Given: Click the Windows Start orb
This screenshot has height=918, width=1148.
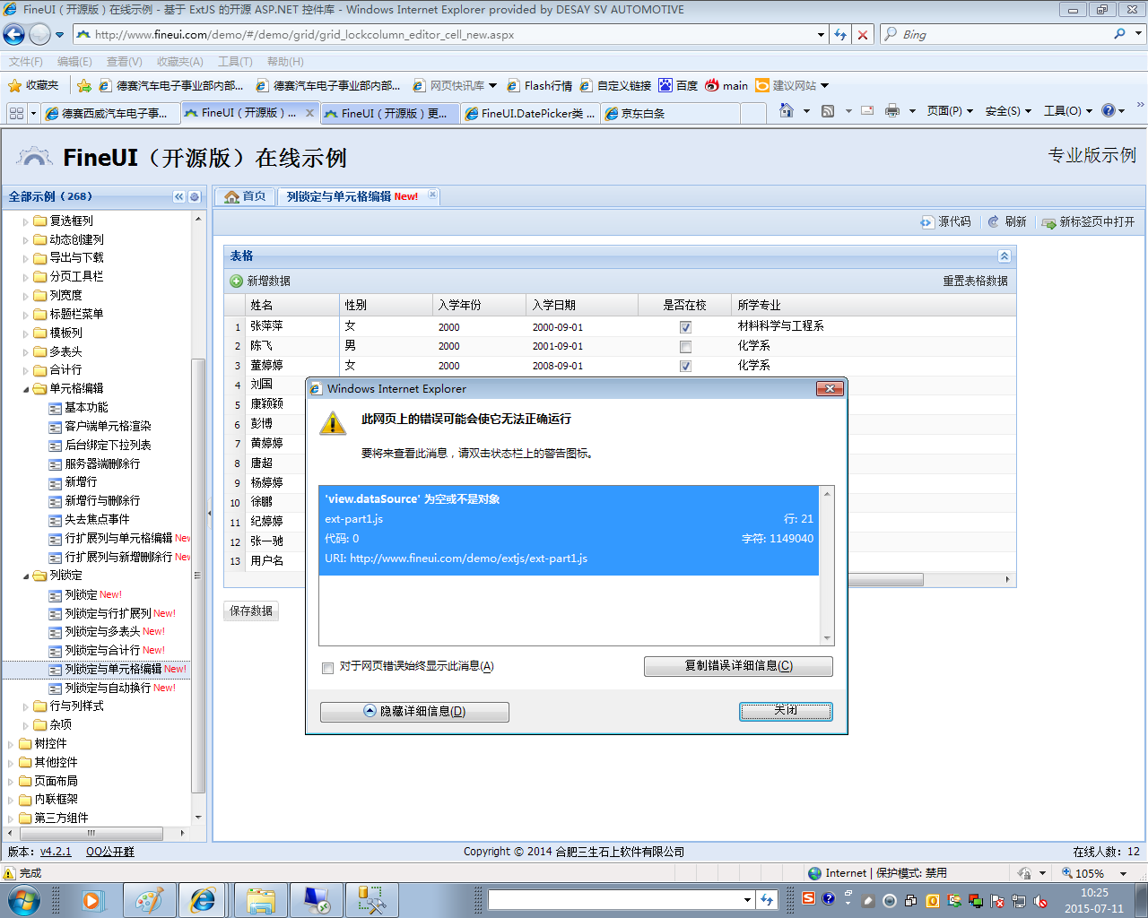Looking at the screenshot, I should point(23,900).
